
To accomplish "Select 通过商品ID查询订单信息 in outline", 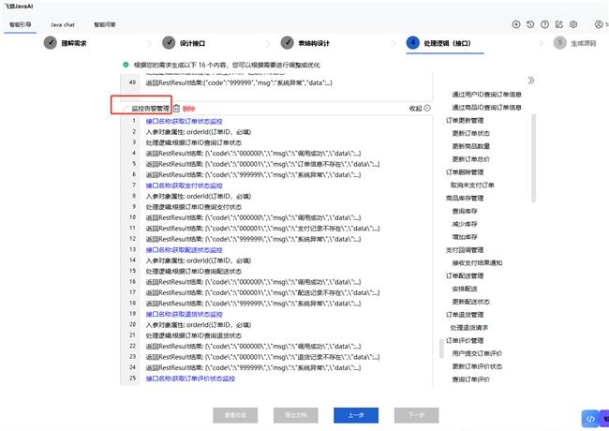I will [486, 107].
